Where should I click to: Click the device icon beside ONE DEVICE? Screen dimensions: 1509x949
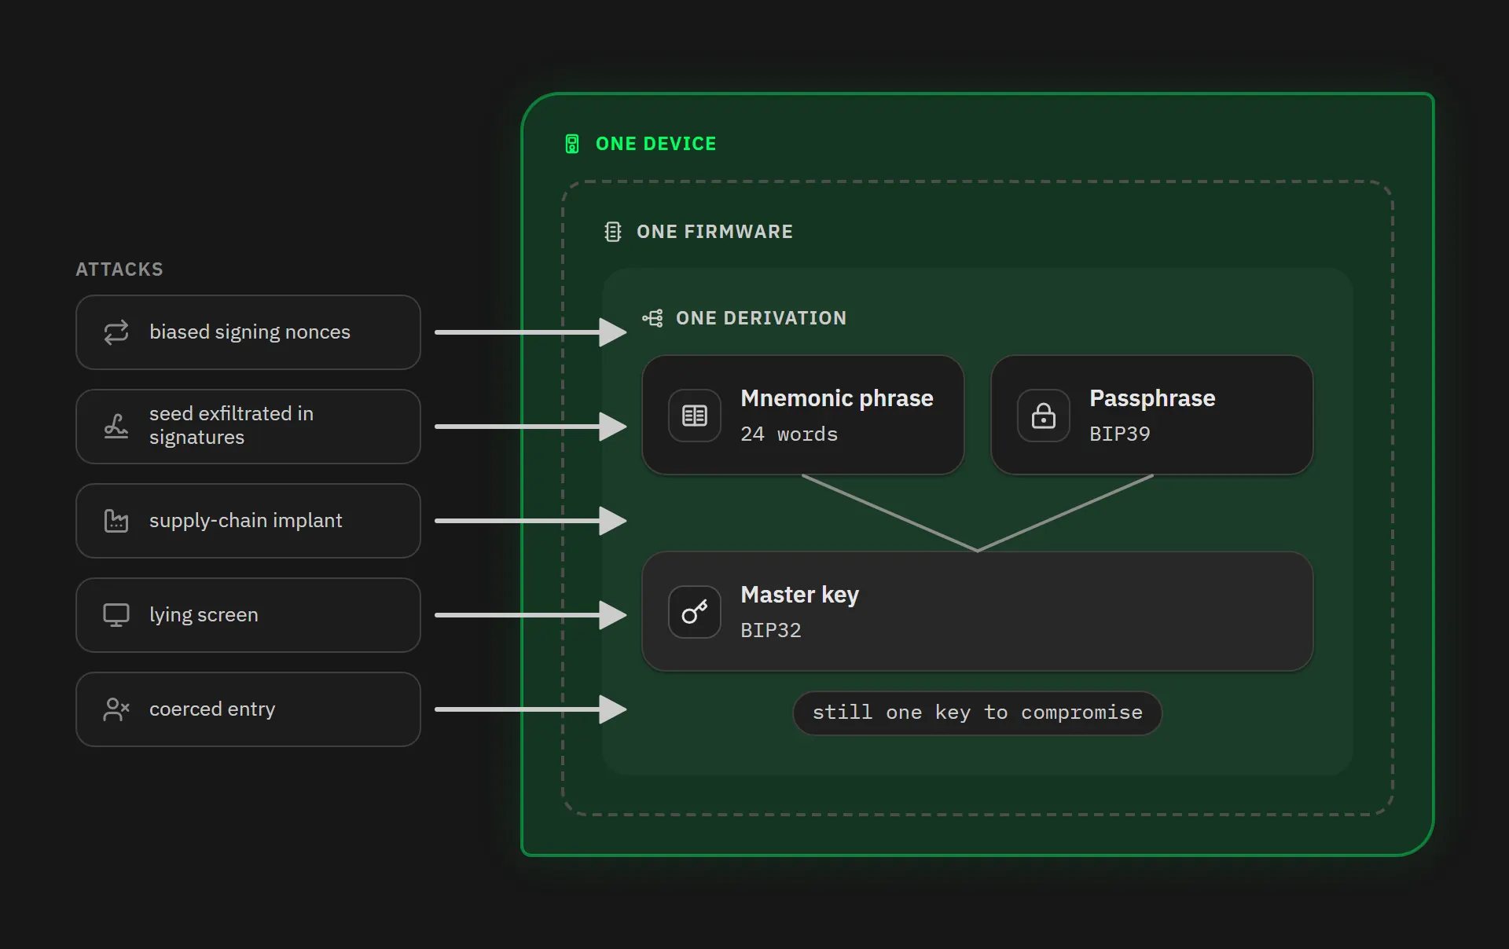coord(572,144)
